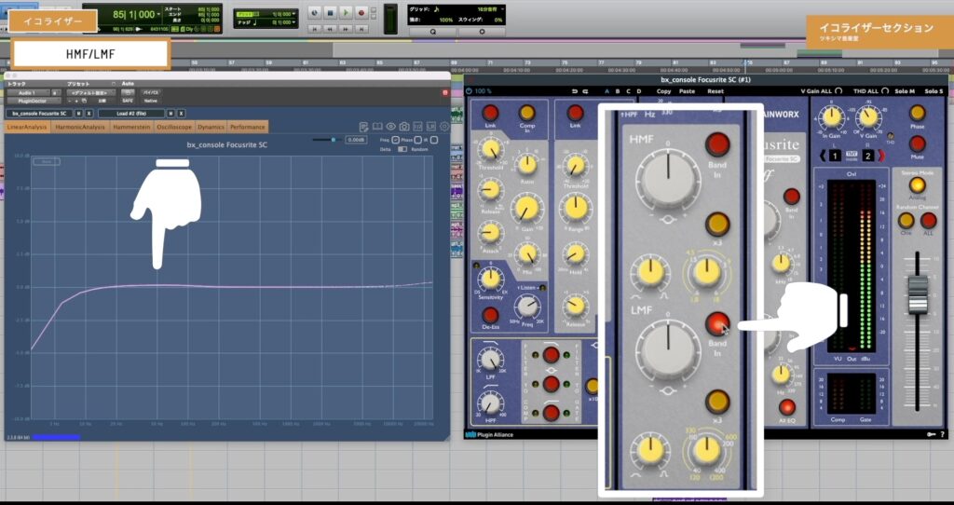Screen dimensions: 954x505
Task: Click THD ALL control
Action: pyautogui.click(x=871, y=91)
